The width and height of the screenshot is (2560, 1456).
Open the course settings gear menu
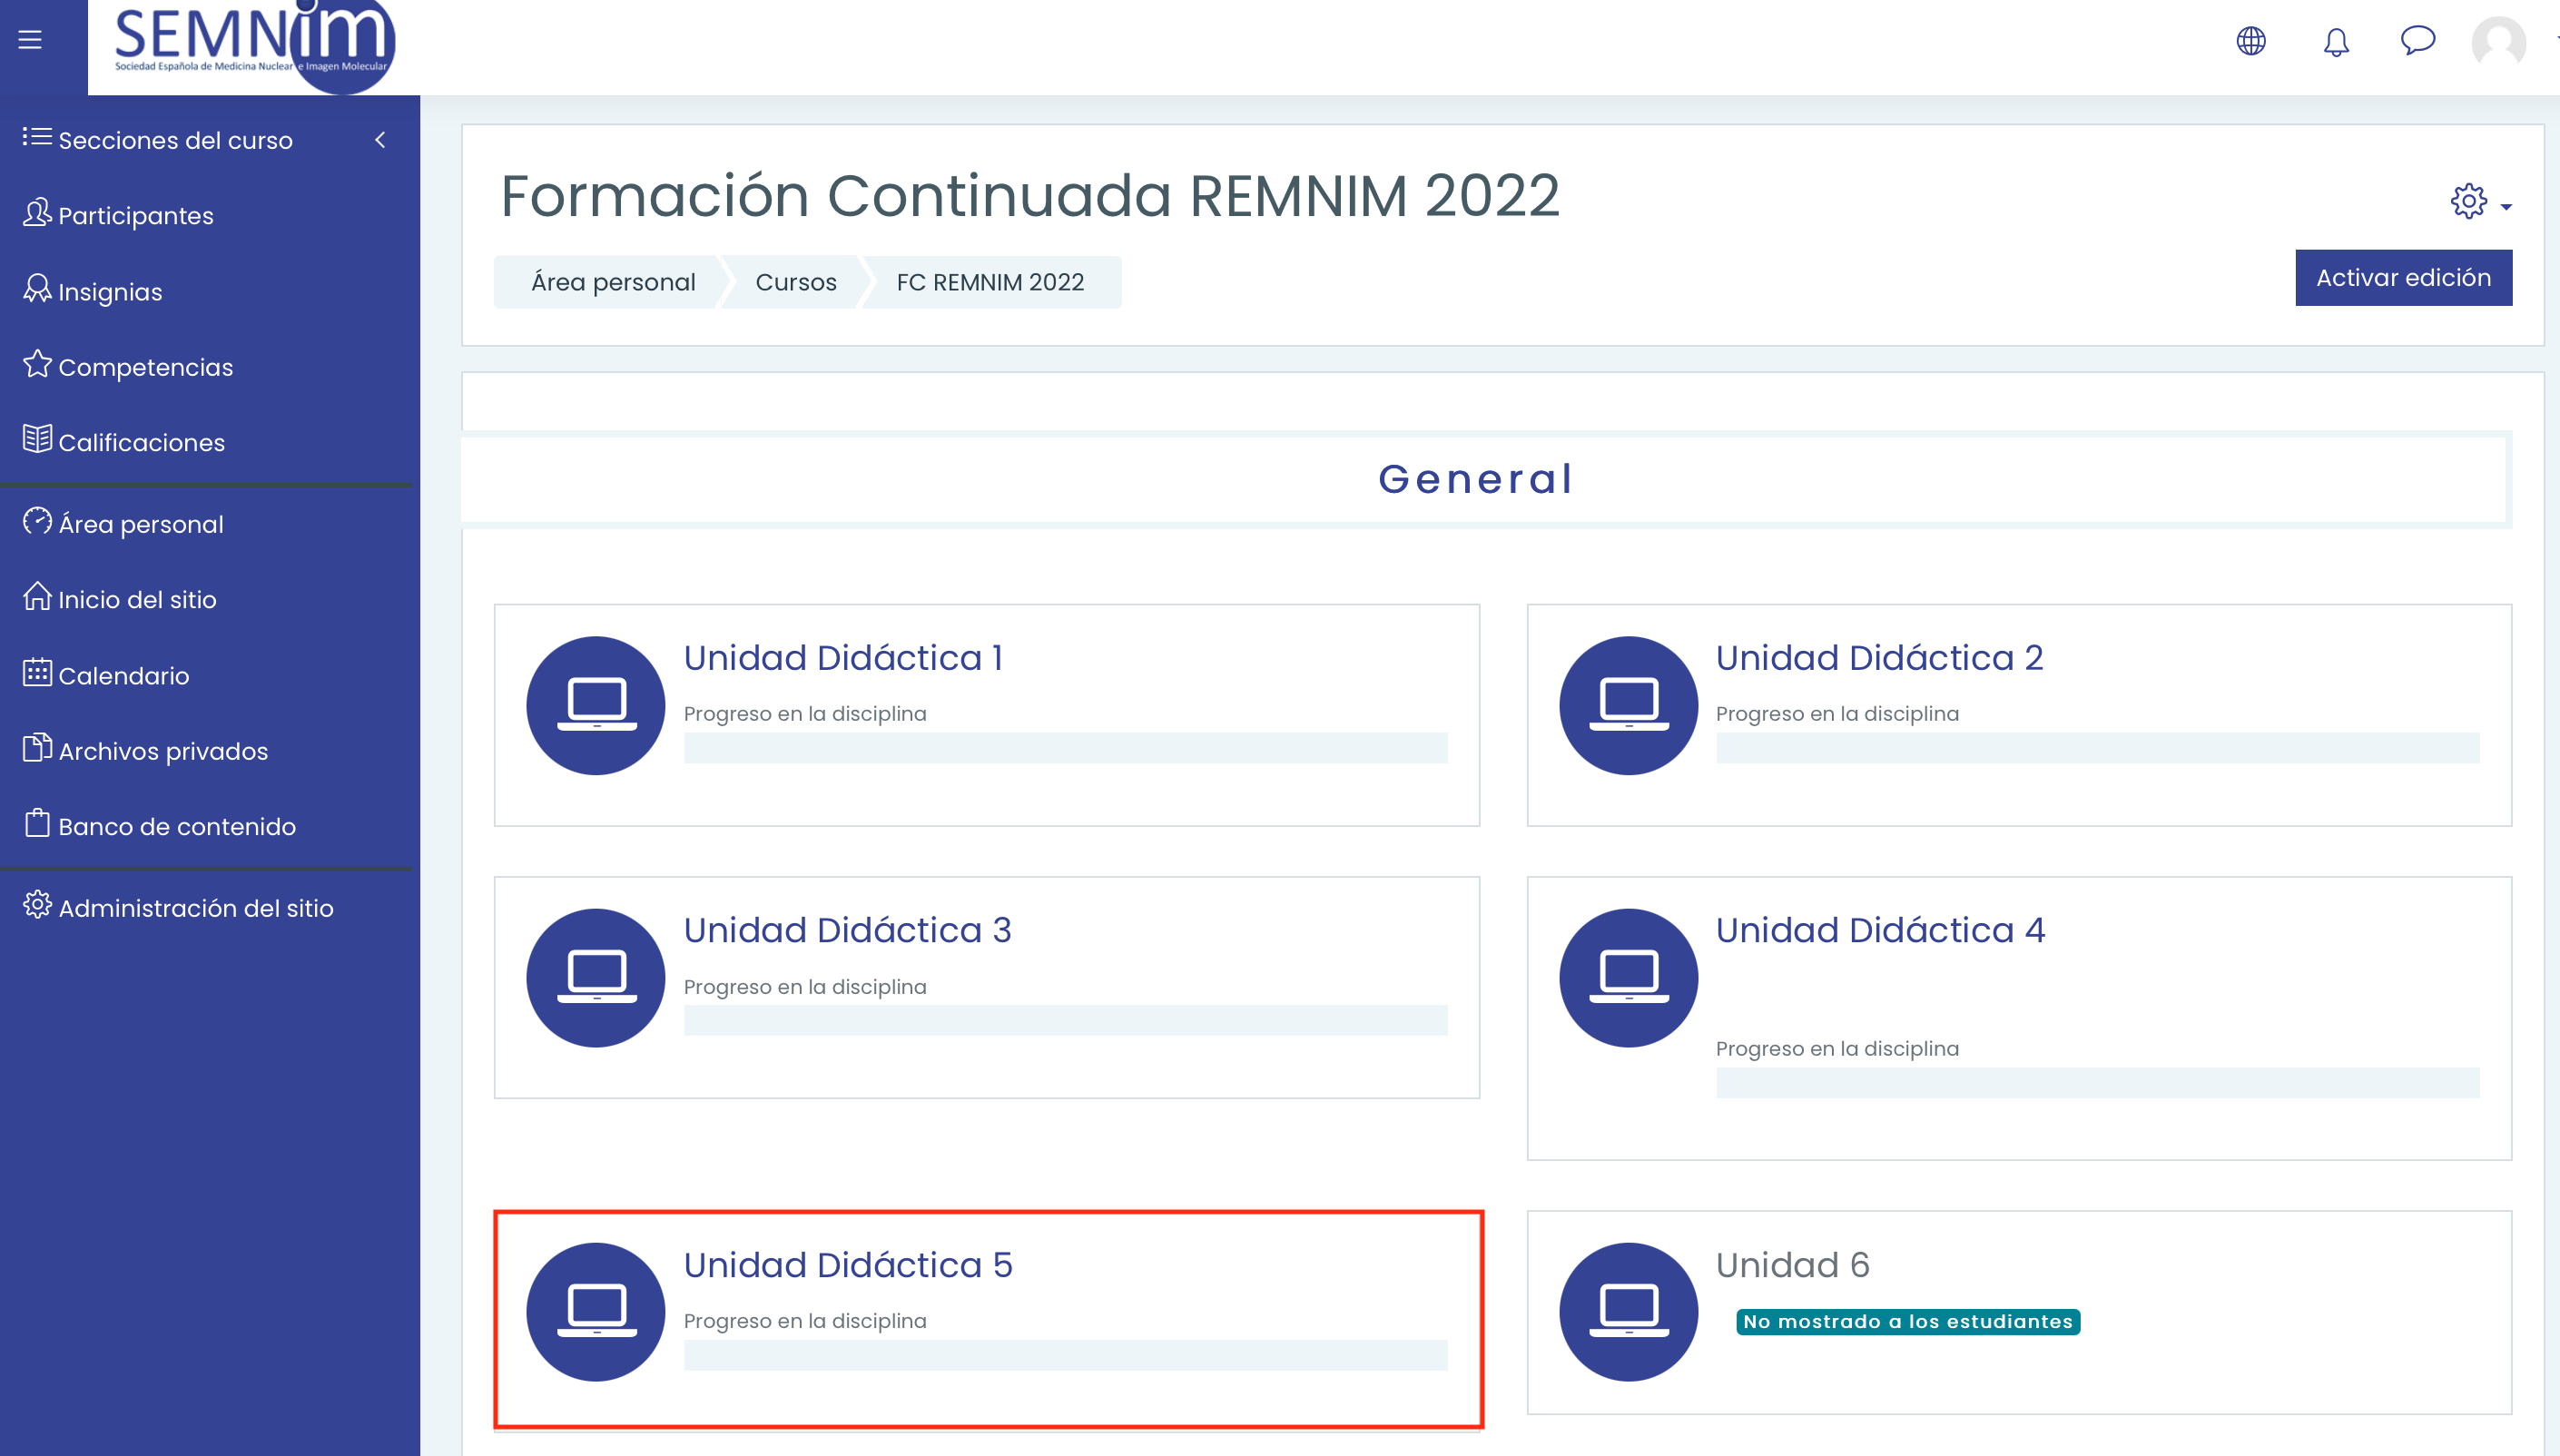click(x=2480, y=202)
